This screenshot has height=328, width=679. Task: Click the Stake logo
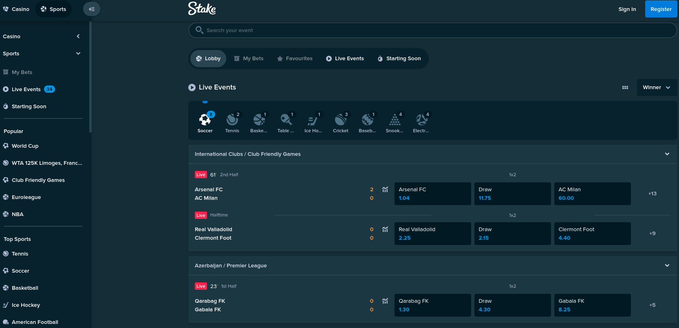click(x=202, y=9)
